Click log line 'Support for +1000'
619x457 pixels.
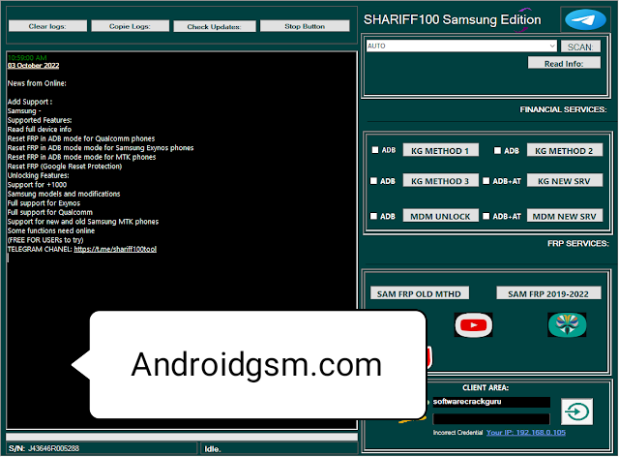point(37,185)
